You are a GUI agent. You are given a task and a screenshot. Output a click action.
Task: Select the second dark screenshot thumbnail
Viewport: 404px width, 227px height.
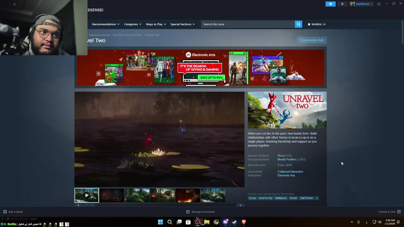[x=112, y=195]
